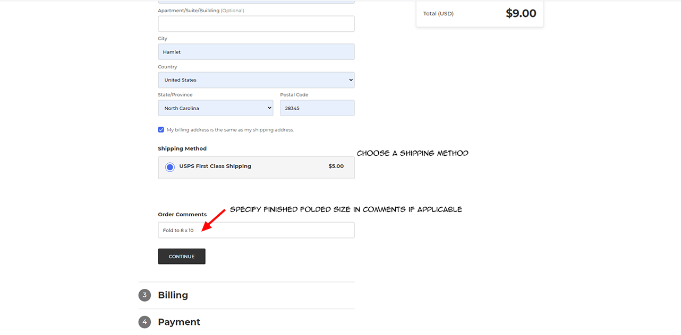Click the Total (USD) label

pyautogui.click(x=438, y=14)
